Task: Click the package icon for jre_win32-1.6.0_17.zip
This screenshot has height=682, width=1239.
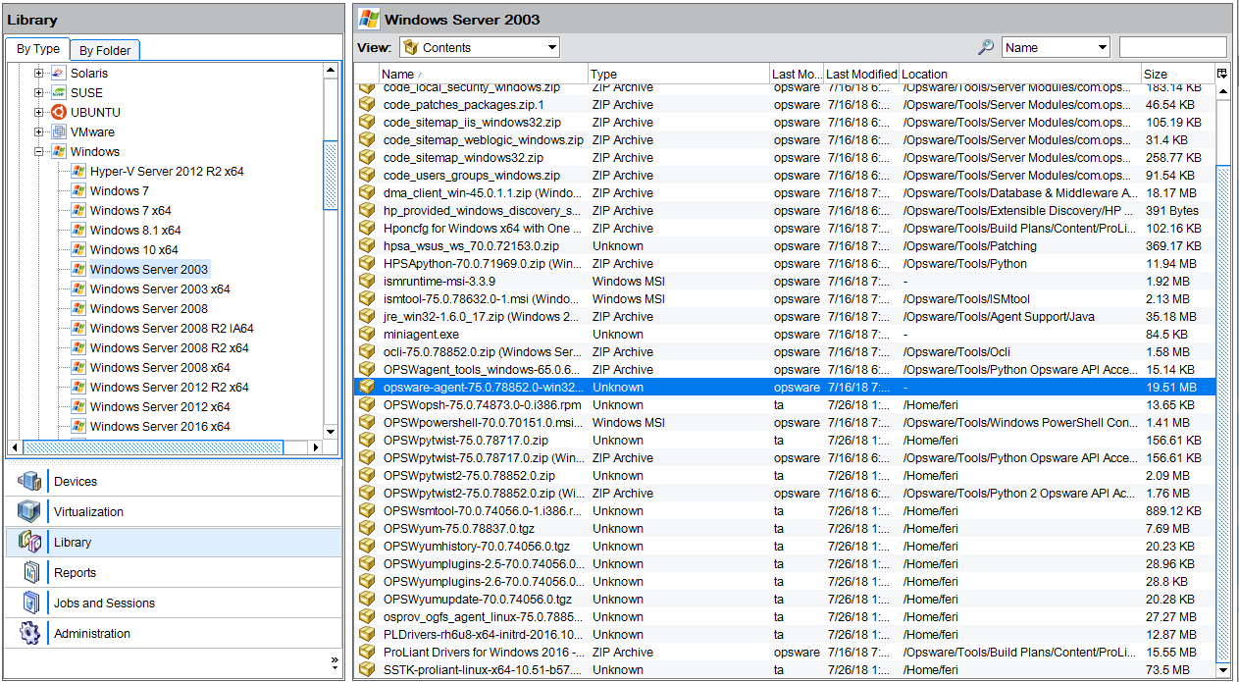Action: coord(367,316)
